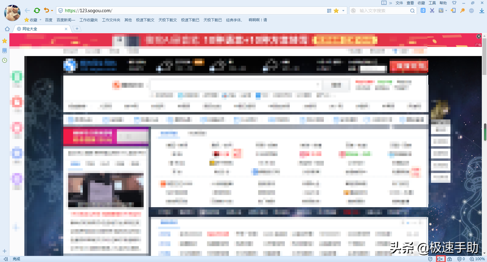Click the home page icon

point(7,29)
